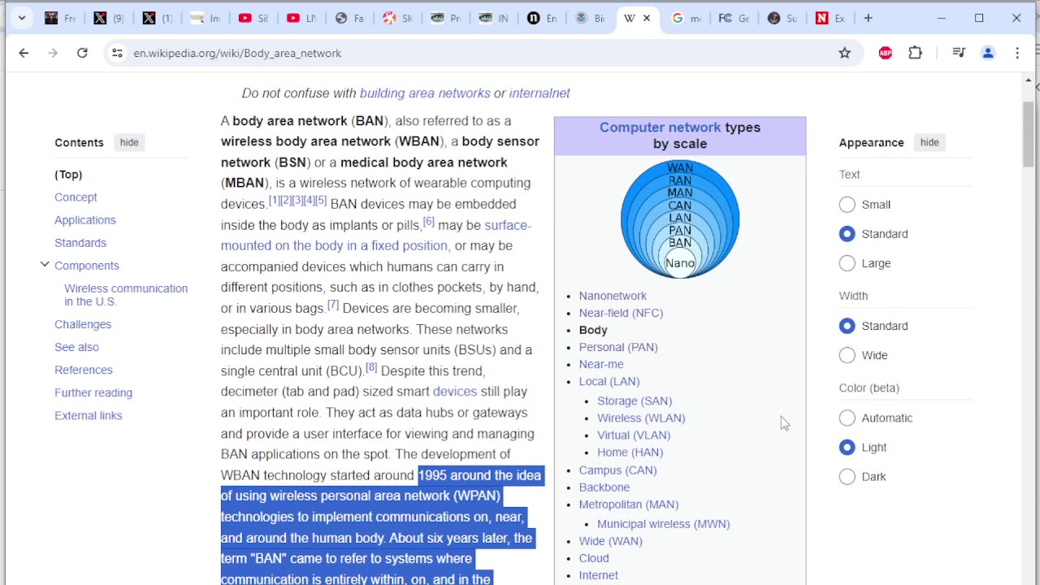Open a new tab with the plus button
This screenshot has height=585, width=1040.
pyautogui.click(x=868, y=18)
